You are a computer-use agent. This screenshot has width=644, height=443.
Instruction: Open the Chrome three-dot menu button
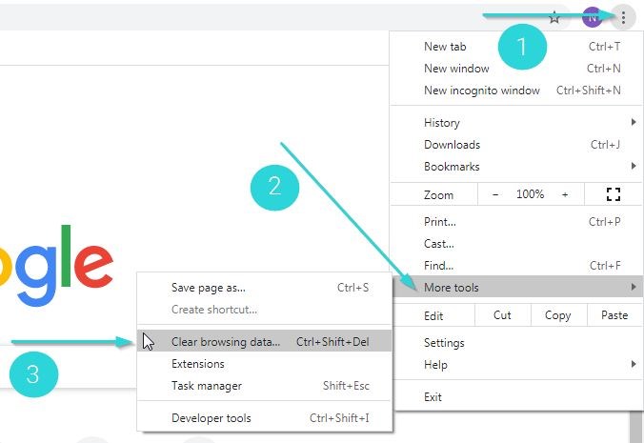point(623,18)
